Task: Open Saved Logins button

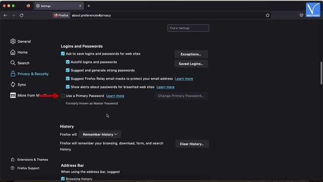Action: [x=191, y=64]
